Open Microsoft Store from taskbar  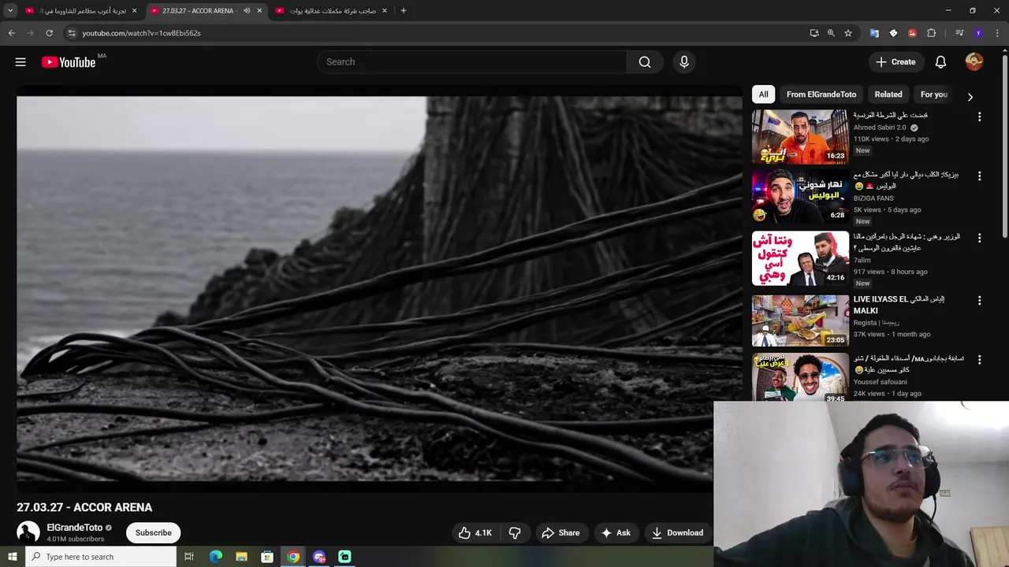267,557
